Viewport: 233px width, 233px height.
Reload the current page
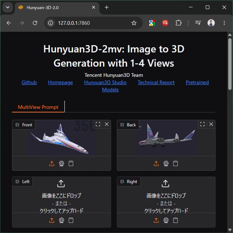point(35,23)
